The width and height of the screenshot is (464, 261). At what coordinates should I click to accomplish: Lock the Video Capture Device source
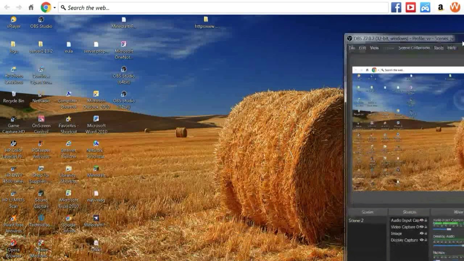click(426, 227)
